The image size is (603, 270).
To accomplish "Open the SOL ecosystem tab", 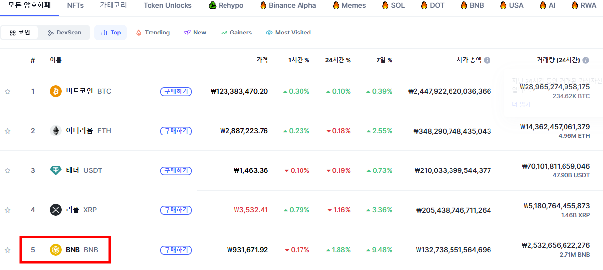I will (393, 5).
